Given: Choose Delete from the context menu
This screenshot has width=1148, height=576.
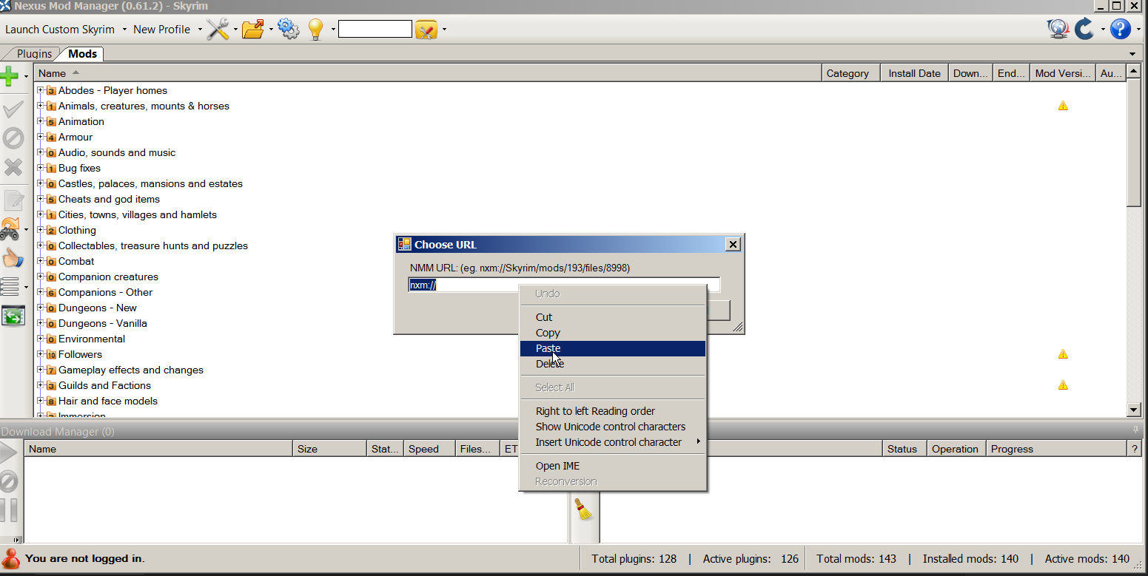Looking at the screenshot, I should 613,364.
